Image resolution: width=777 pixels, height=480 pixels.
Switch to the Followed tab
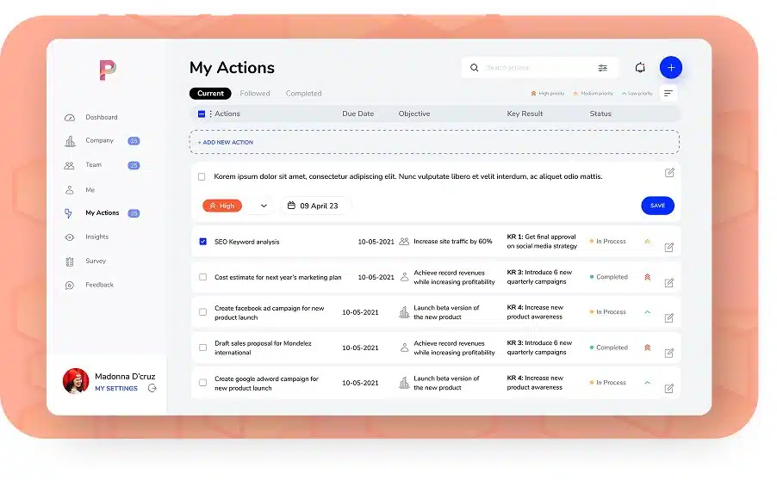coord(255,93)
